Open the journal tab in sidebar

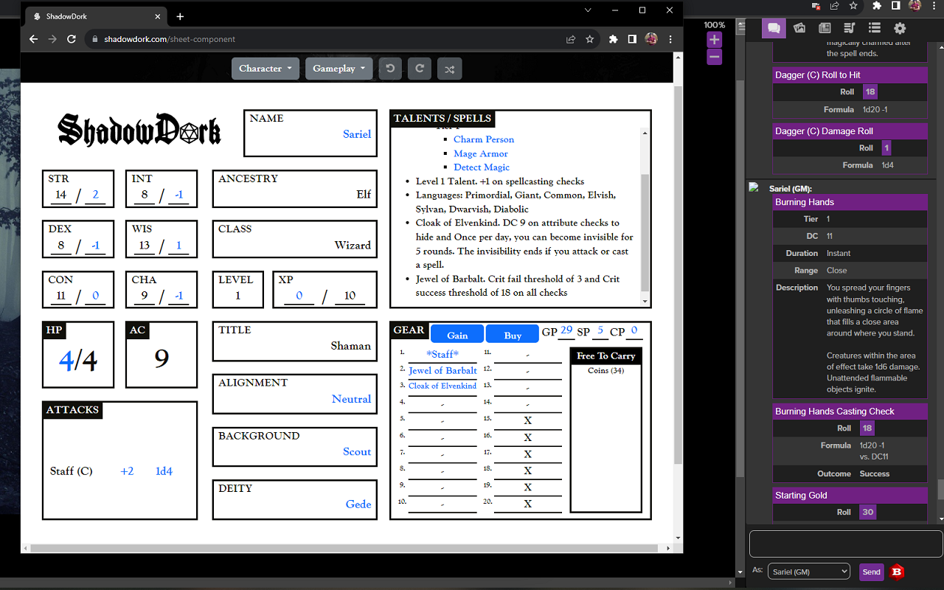[x=825, y=28]
